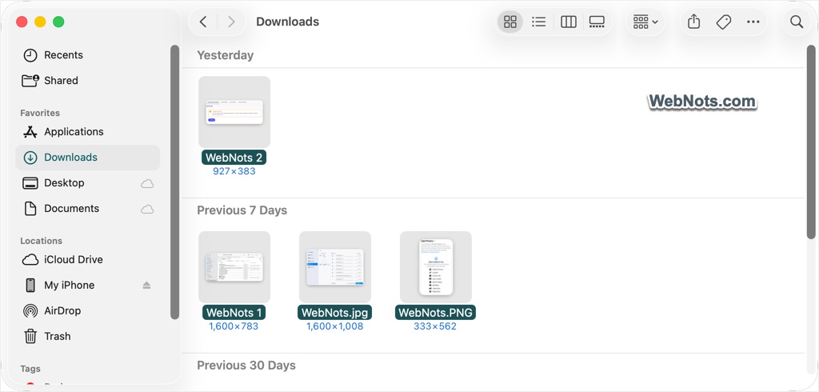
Task: Click the Favorites sidebar section header
Action: (x=40, y=113)
